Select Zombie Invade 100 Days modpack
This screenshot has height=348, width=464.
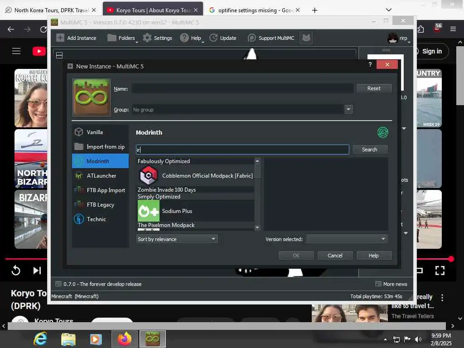(195, 190)
